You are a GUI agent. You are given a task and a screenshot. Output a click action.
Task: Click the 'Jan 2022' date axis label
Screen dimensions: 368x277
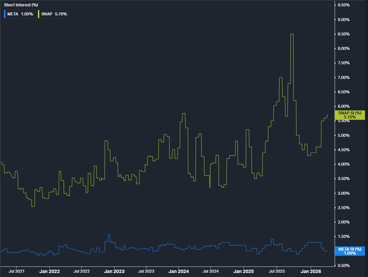(49, 271)
